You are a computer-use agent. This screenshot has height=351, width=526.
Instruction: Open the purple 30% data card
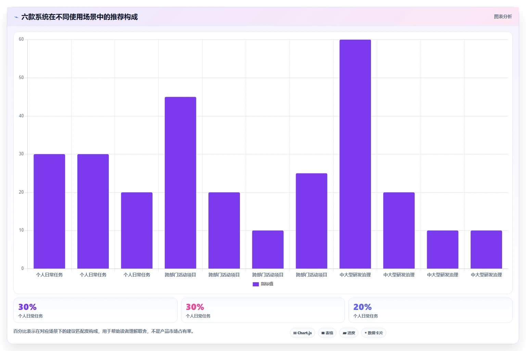pos(95,310)
